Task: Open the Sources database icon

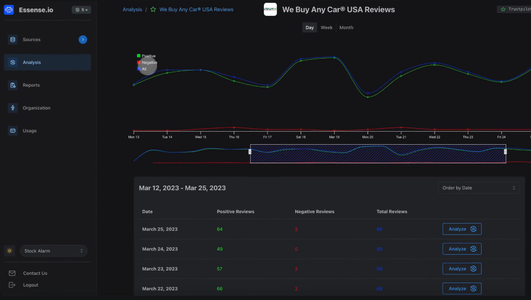Action: [x=13, y=40]
